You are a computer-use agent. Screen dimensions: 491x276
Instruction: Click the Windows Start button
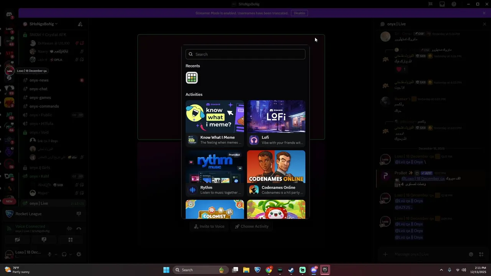[166, 270]
